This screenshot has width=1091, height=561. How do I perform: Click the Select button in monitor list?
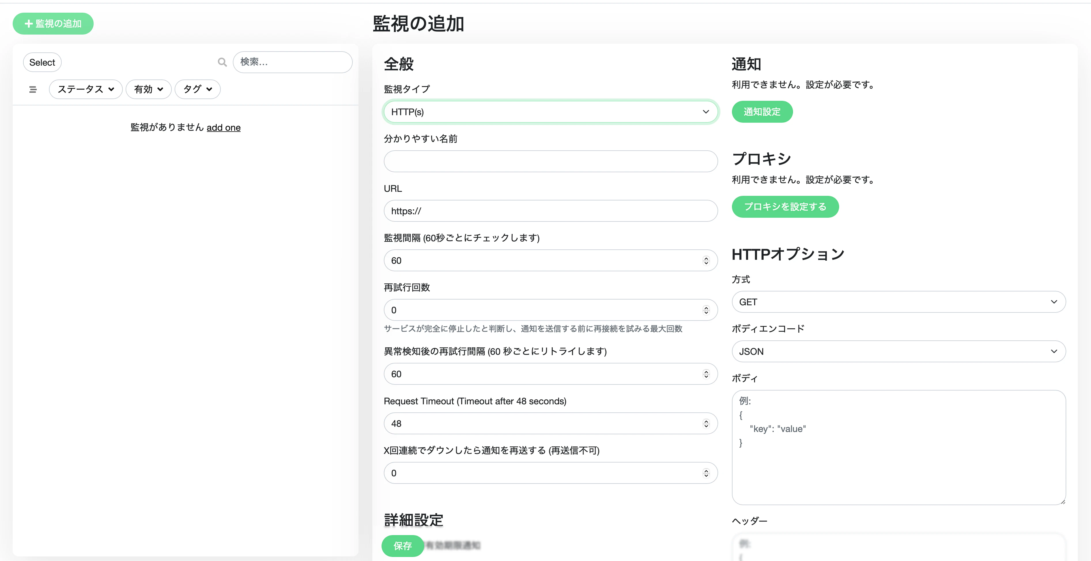point(42,62)
